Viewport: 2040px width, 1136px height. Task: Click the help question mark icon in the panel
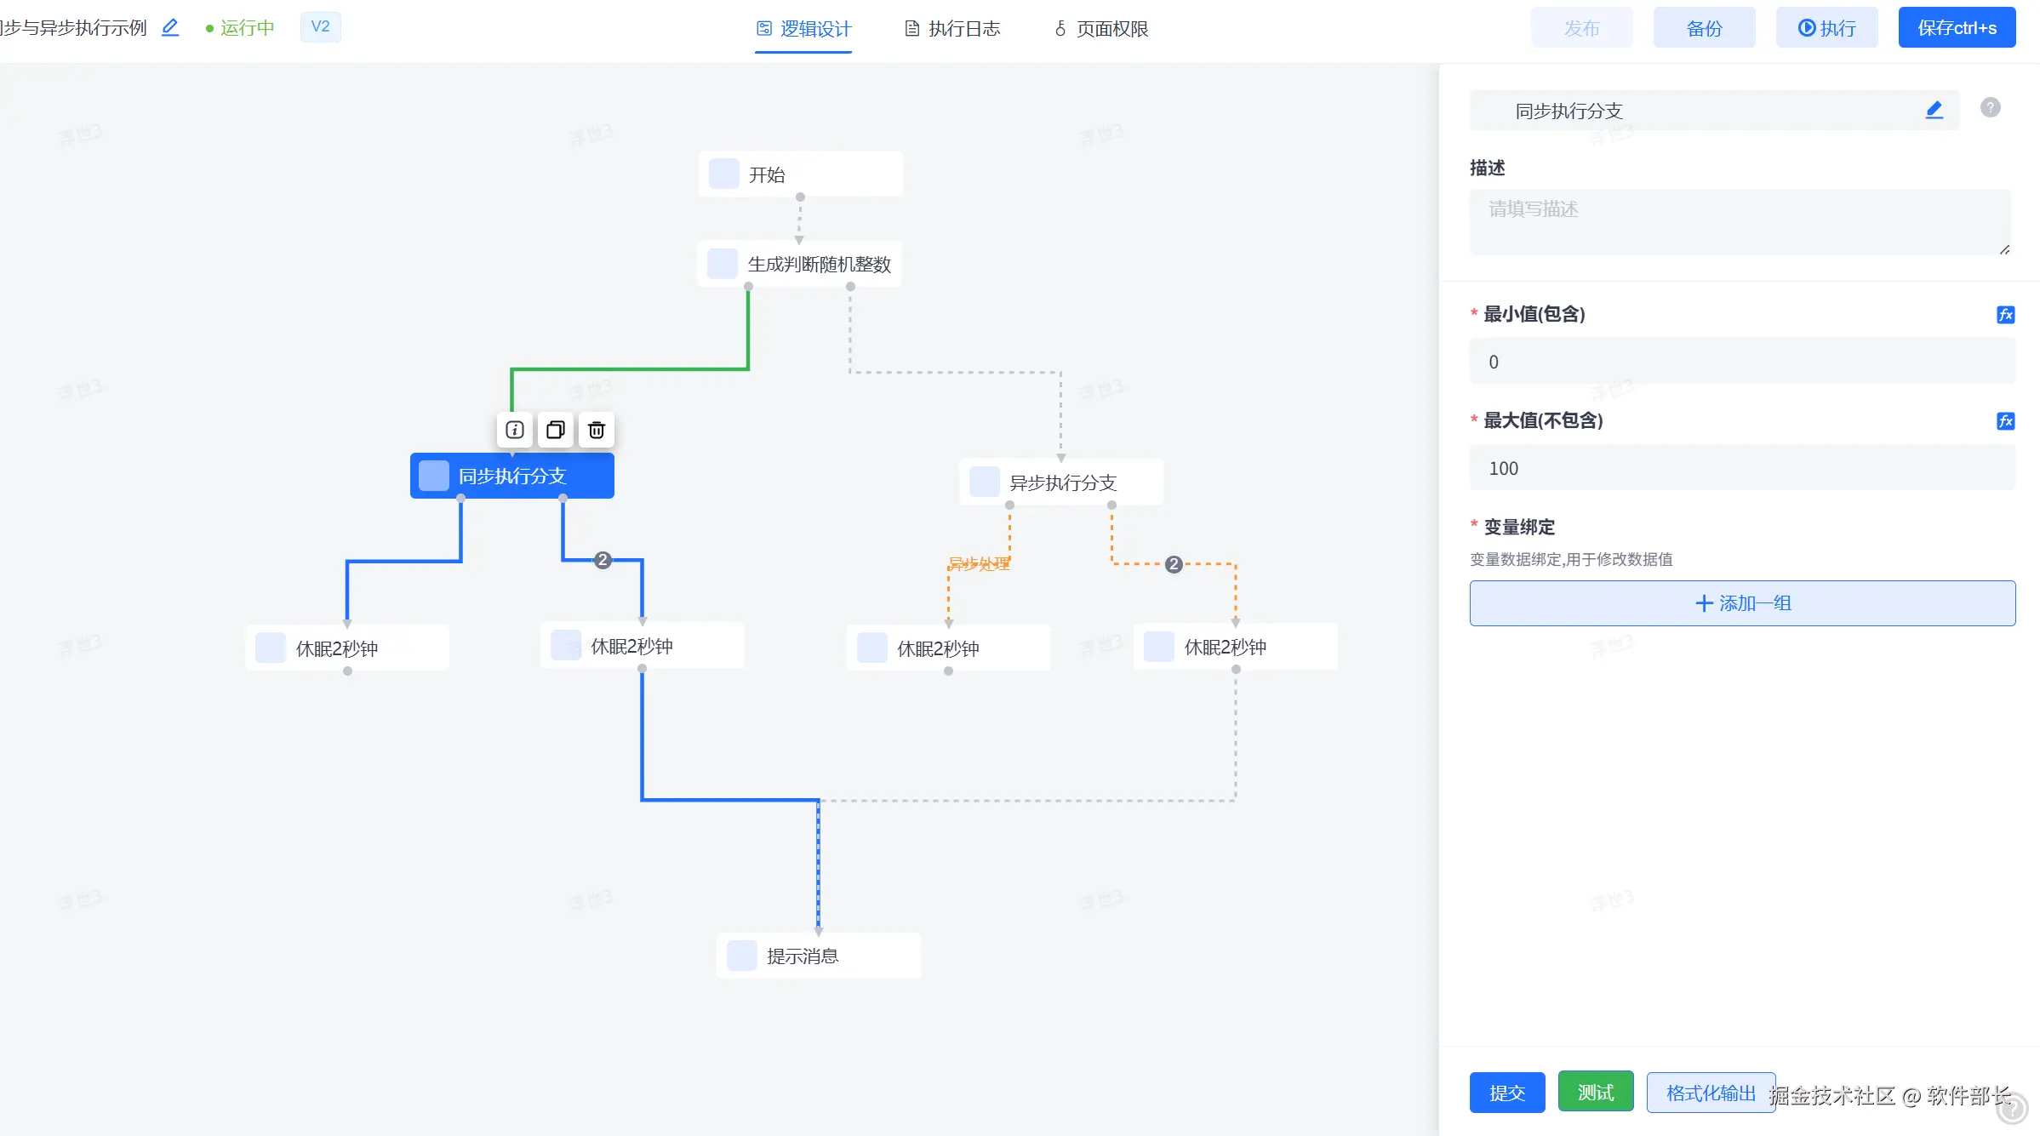pyautogui.click(x=1990, y=107)
